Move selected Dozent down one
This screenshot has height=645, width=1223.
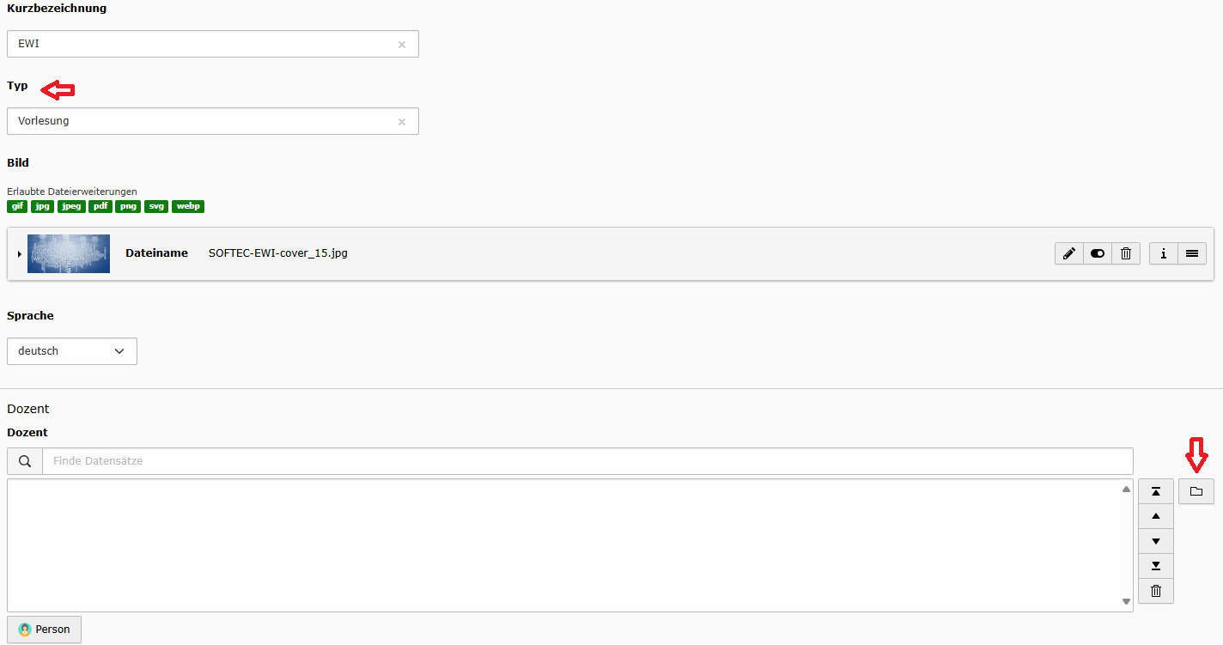pyautogui.click(x=1156, y=541)
